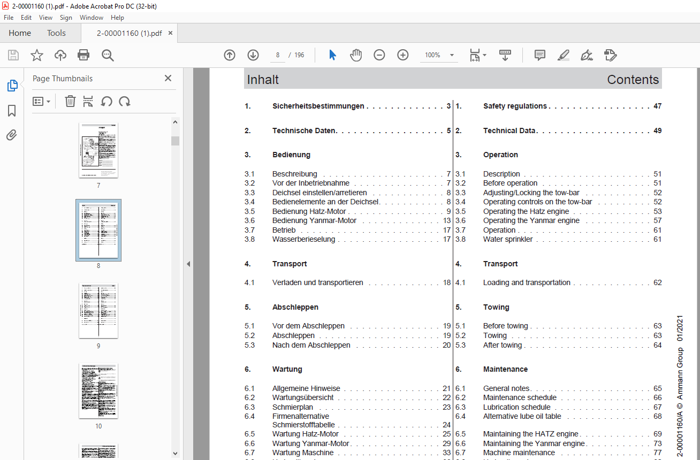The width and height of the screenshot is (700, 460).
Task: Click the Fit page width icon
Action: point(475,55)
